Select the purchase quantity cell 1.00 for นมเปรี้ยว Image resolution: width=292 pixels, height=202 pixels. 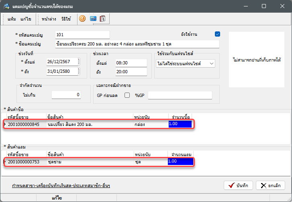click(180, 124)
